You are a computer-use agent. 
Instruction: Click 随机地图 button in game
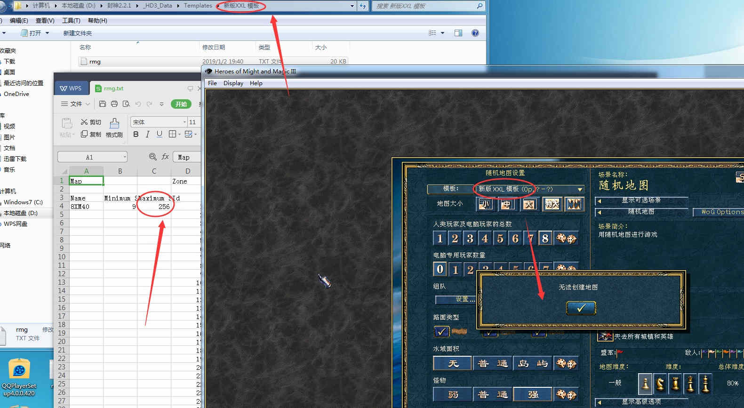[x=641, y=212]
